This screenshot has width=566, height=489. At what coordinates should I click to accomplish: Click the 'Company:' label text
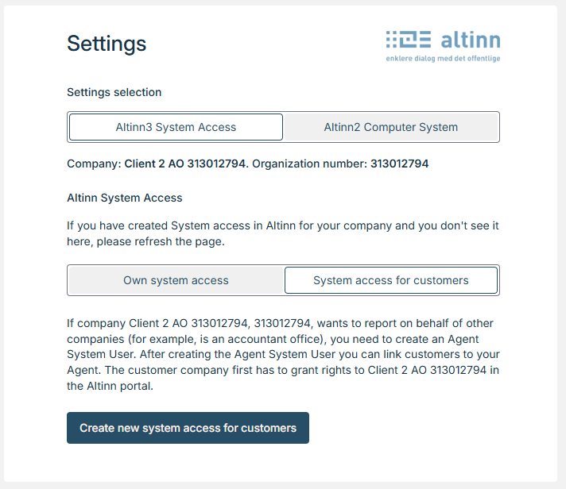[x=94, y=164]
